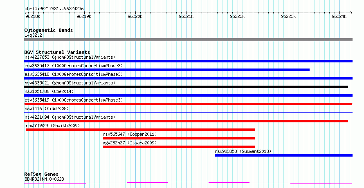Click the 96224k ruler tick label
Screen dimensions: 364x188
click(x=339, y=17)
